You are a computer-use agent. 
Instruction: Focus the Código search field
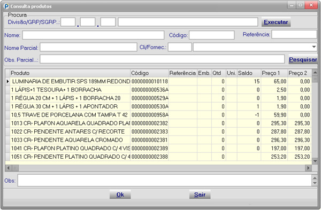[212, 35]
